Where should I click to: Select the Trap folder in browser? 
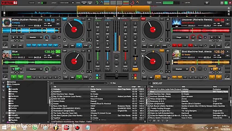(x=13, y=113)
